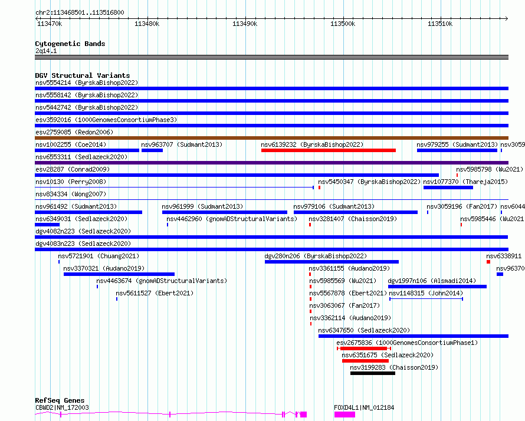Select nsv5567878 (Ebert2021) label
Image resolution: width=525 pixels, height=421 pixels.
point(348,293)
